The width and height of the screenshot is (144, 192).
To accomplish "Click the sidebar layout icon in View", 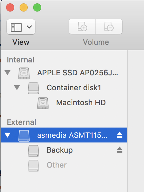I will 16,27.
